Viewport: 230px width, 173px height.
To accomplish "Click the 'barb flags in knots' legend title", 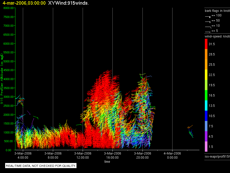I will pos(217,11).
